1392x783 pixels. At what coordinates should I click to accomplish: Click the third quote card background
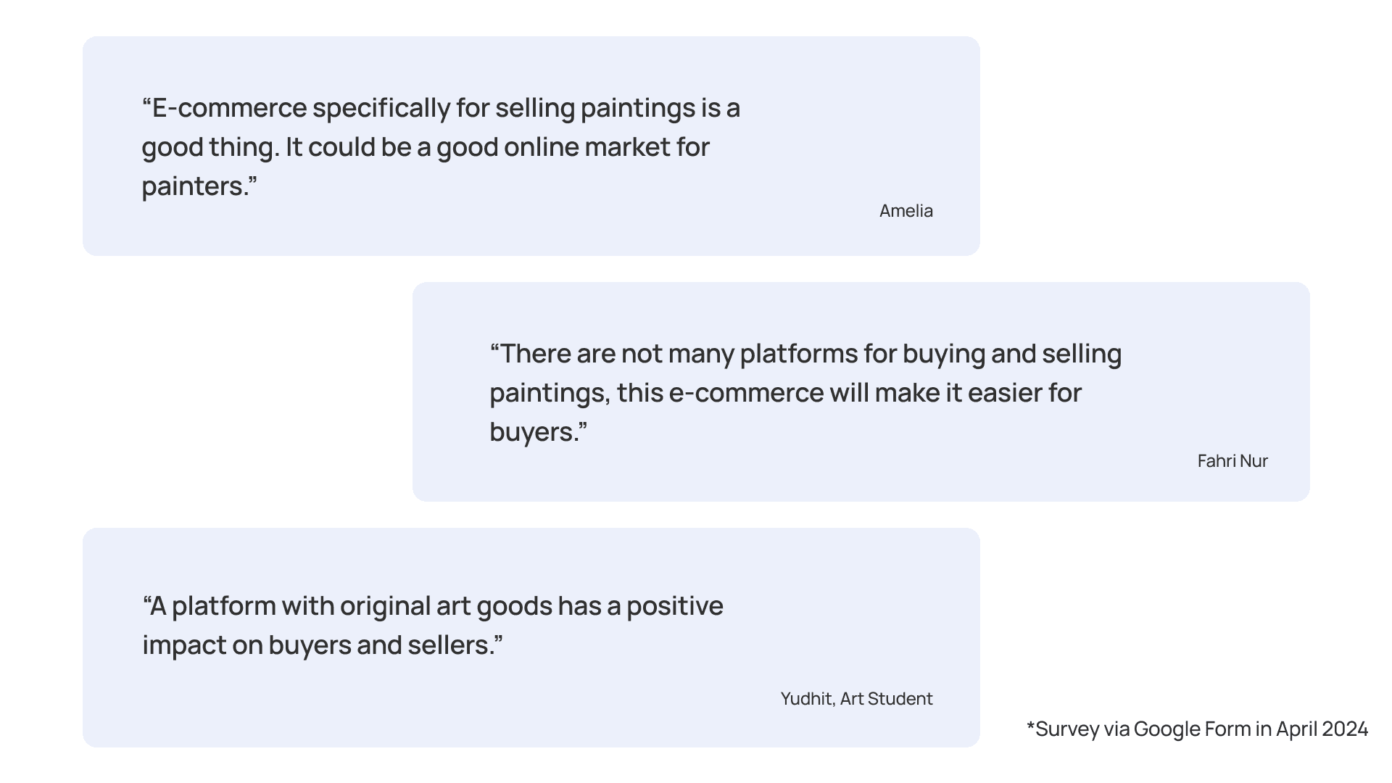coord(531,637)
